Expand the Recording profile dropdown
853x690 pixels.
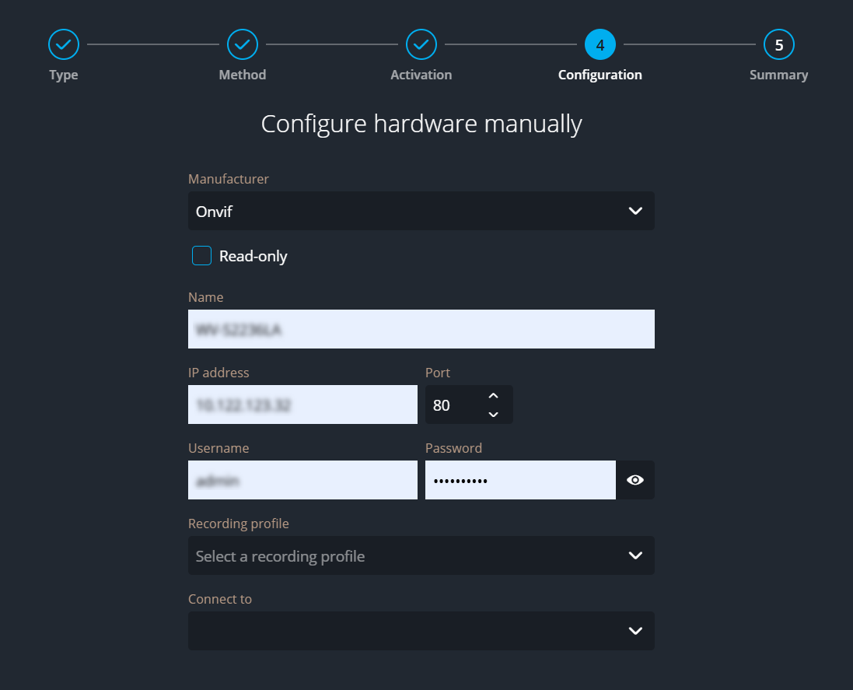[421, 555]
